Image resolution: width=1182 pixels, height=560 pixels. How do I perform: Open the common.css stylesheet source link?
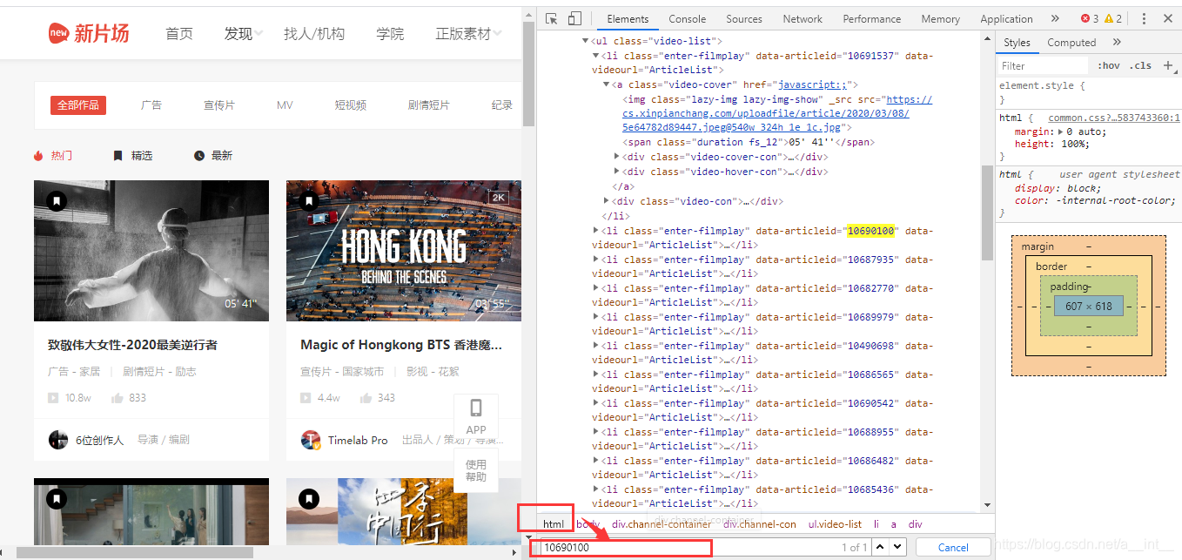click(1114, 118)
